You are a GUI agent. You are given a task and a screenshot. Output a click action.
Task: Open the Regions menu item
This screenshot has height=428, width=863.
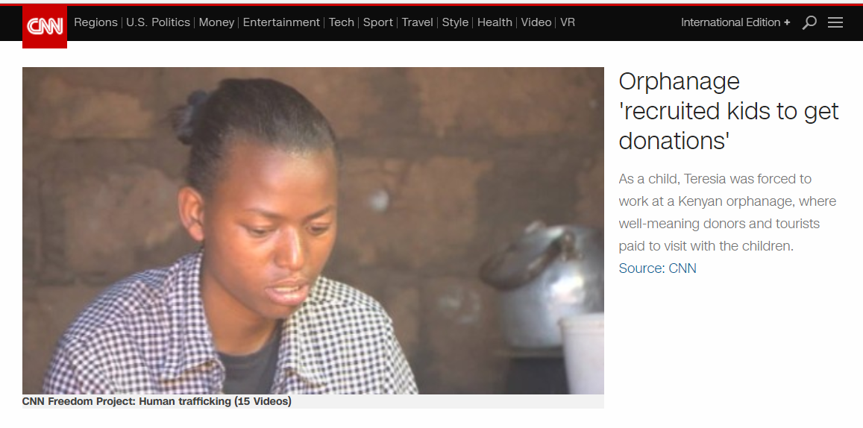(95, 22)
